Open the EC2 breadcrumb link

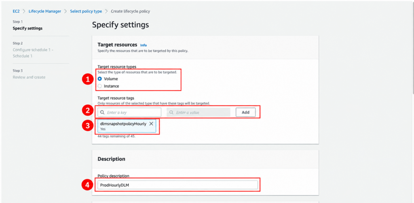16,11
